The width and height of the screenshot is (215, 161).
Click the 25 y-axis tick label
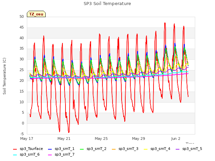coord(21,70)
